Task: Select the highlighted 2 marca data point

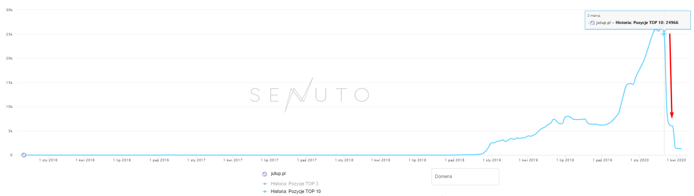Action: coord(664,34)
